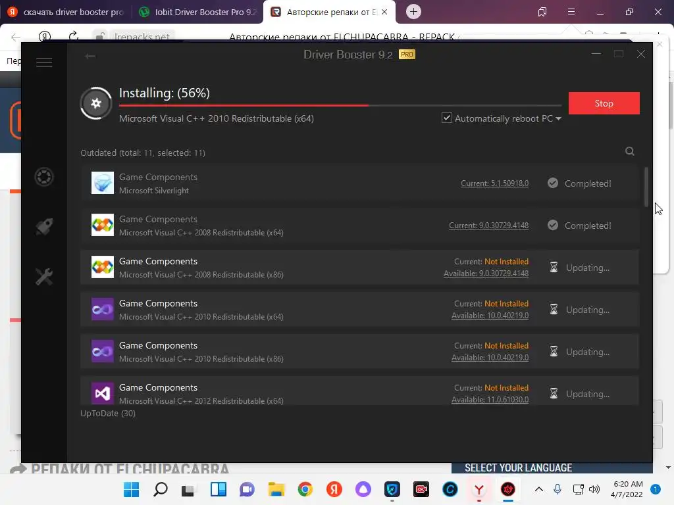Click the Available: 10.0.40219.0 link for 2010 (x86)
The height and width of the screenshot is (505, 674).
point(490,358)
